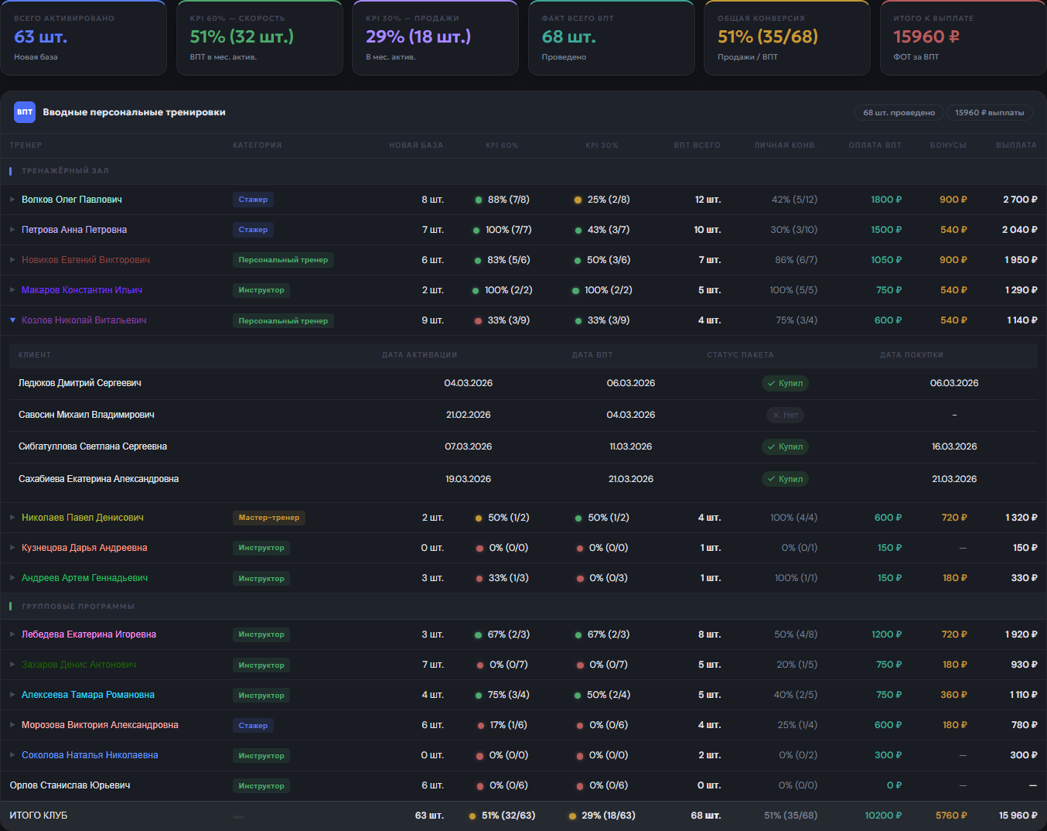Click Стажер badge of Петрова Анна

pos(253,230)
